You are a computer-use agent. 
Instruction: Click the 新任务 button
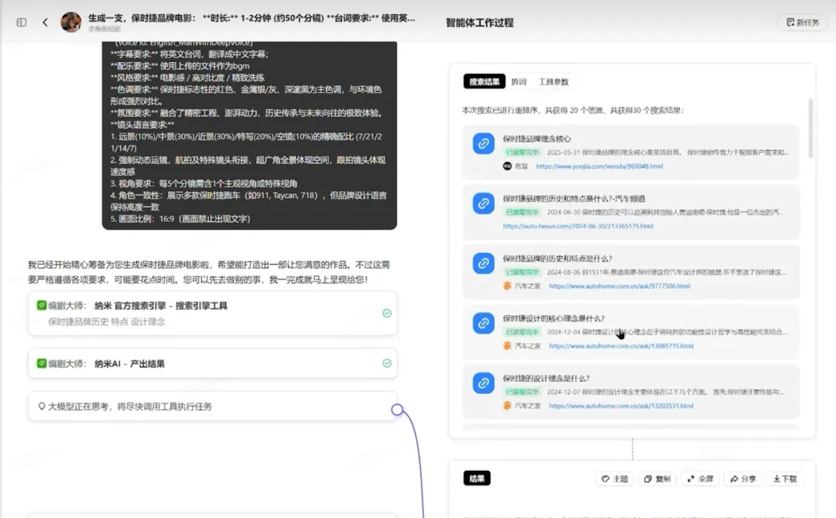pyautogui.click(x=802, y=22)
